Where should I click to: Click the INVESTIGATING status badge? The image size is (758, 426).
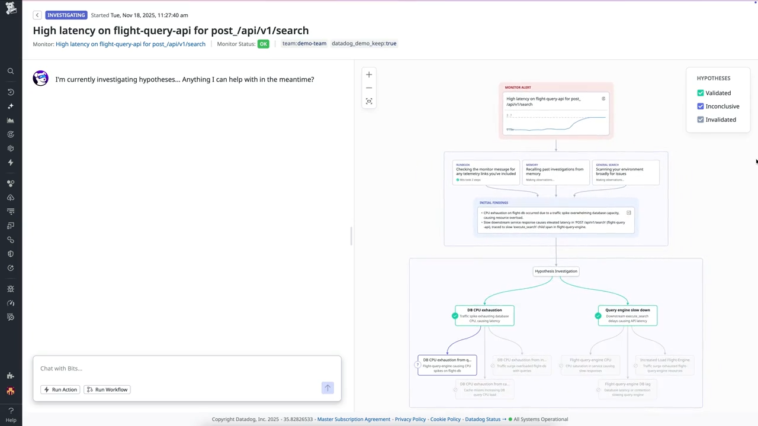point(66,15)
